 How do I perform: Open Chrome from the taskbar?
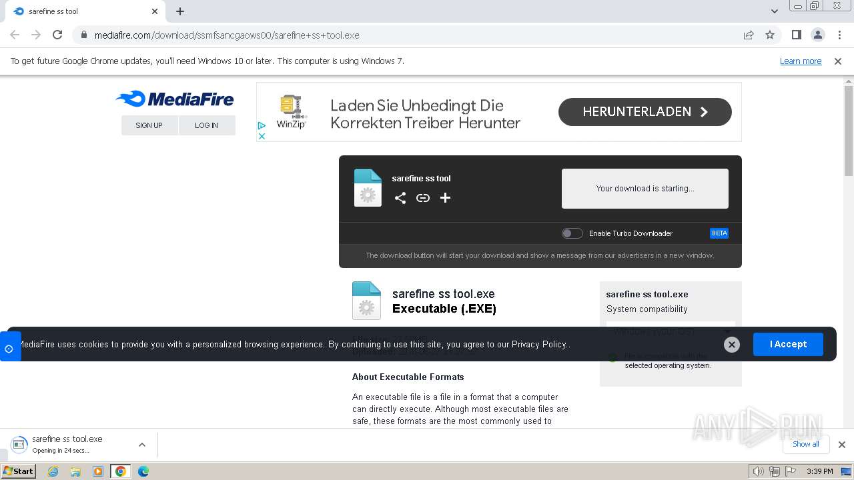(121, 471)
